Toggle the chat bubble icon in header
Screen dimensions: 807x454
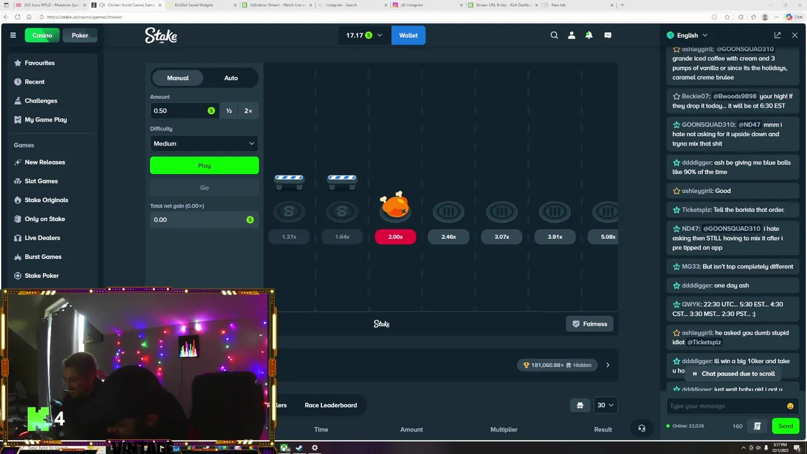(x=608, y=35)
